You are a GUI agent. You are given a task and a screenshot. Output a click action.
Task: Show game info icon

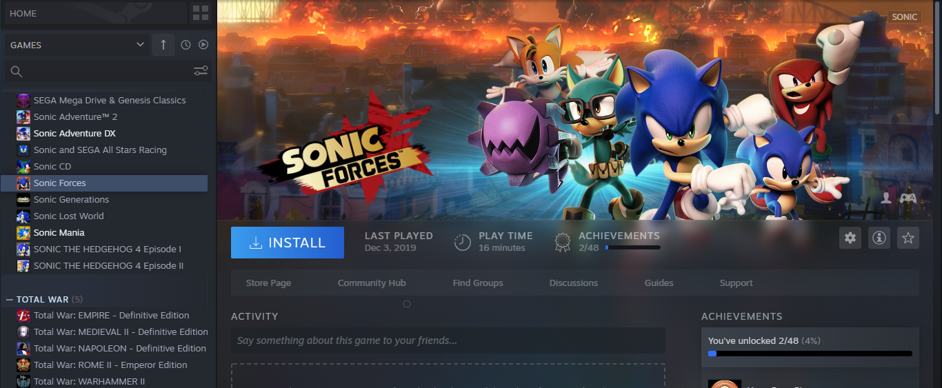pos(879,238)
